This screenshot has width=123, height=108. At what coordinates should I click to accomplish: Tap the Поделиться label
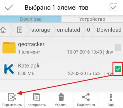[x=86, y=105]
